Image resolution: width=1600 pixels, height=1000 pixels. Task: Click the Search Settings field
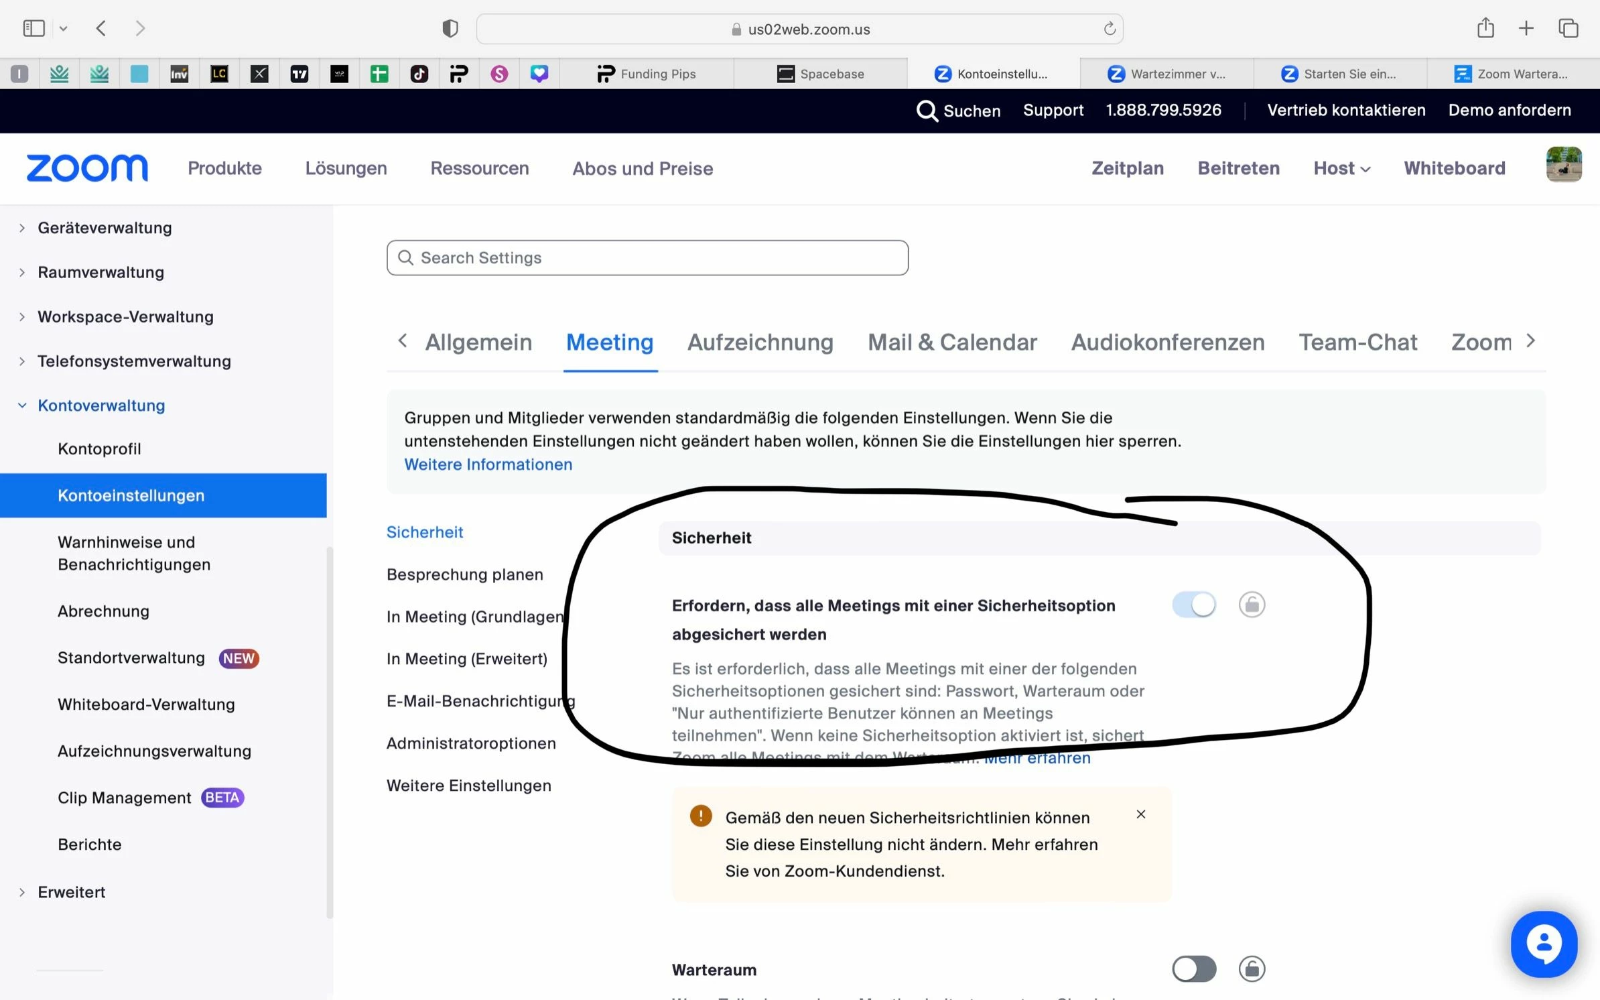tap(647, 258)
